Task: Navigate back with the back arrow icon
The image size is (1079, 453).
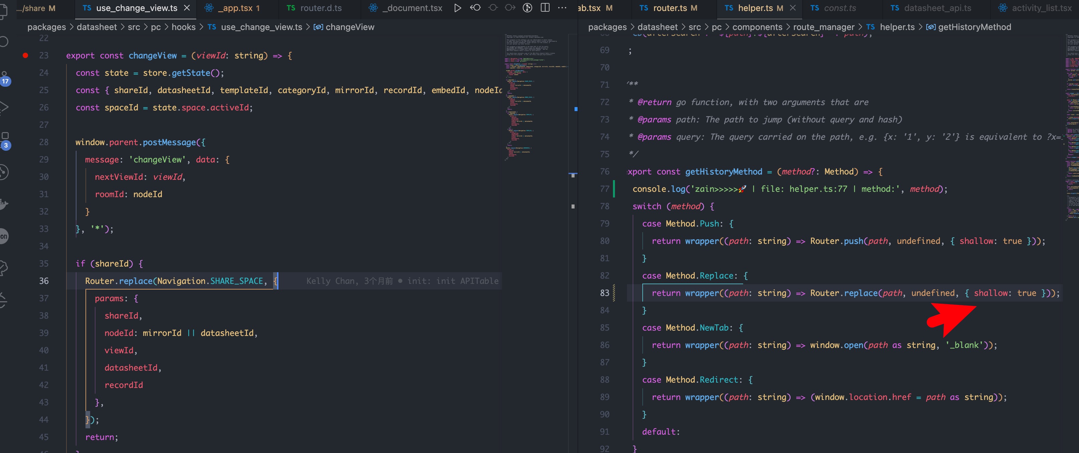Action: click(x=475, y=8)
